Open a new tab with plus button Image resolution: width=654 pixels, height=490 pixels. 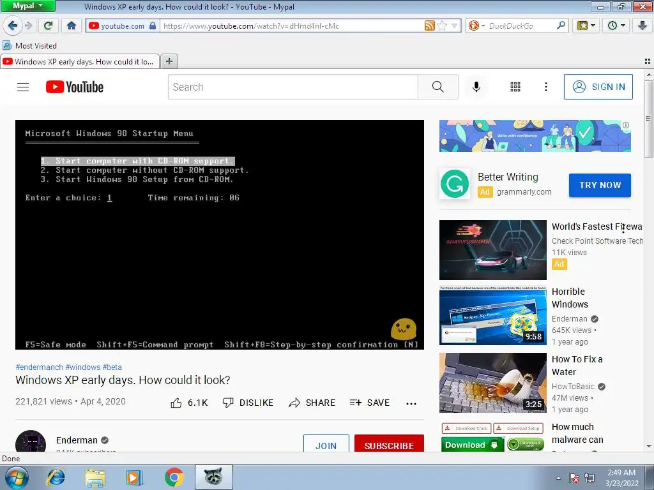click(x=169, y=61)
